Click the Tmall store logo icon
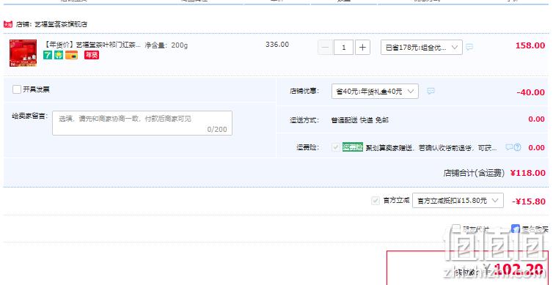Screen dimensions: 553x285 point(8,24)
